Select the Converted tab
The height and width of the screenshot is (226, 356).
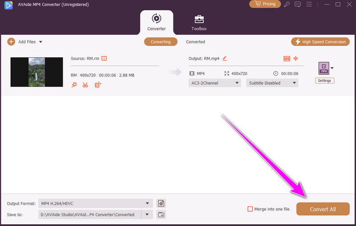(x=195, y=42)
